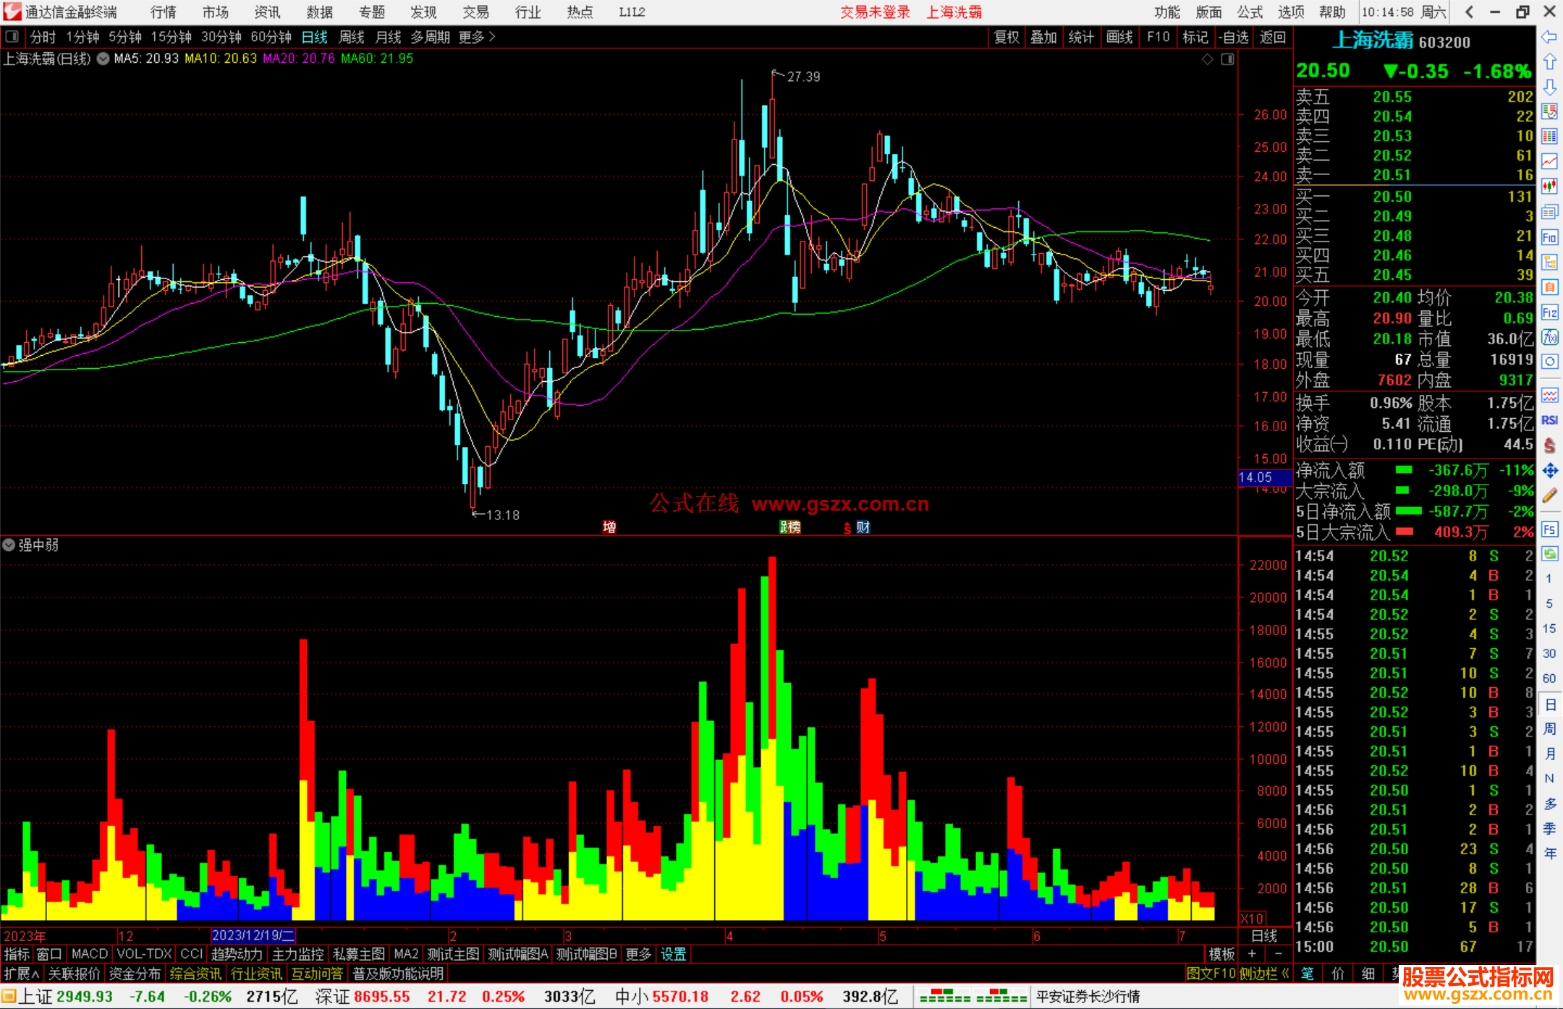Click the 2023/12/19 date marker on timeline
The image size is (1563, 1009).
253,935
